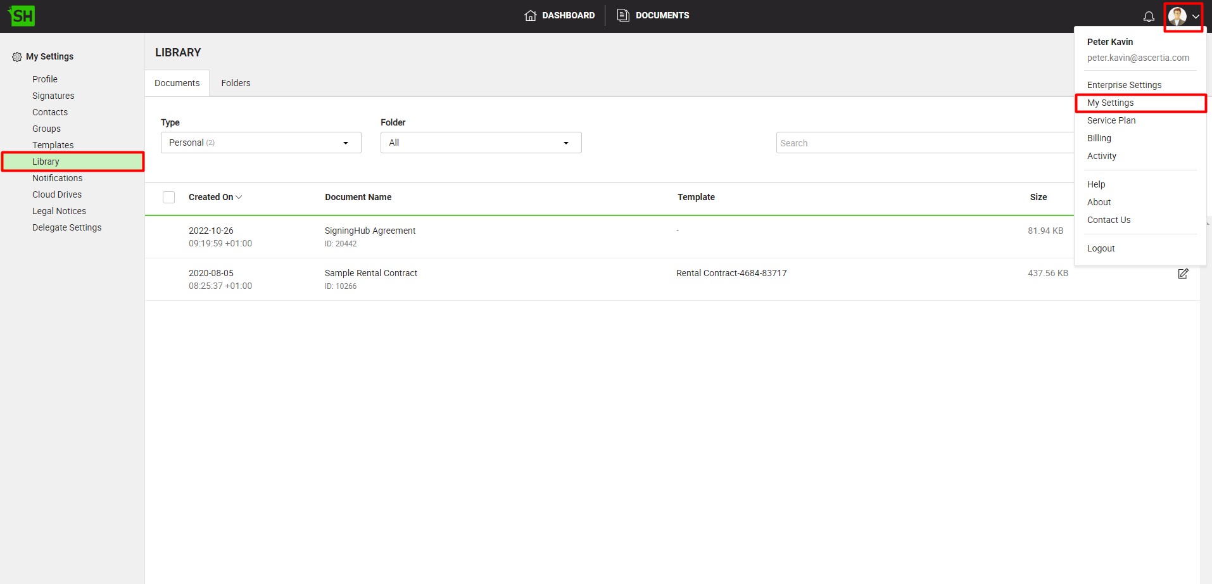
Task: Open the notifications bell icon
Action: coord(1148,16)
